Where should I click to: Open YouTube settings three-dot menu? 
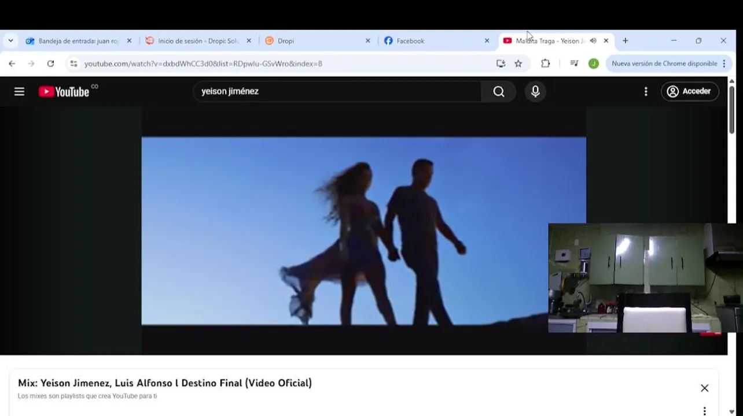coord(646,91)
